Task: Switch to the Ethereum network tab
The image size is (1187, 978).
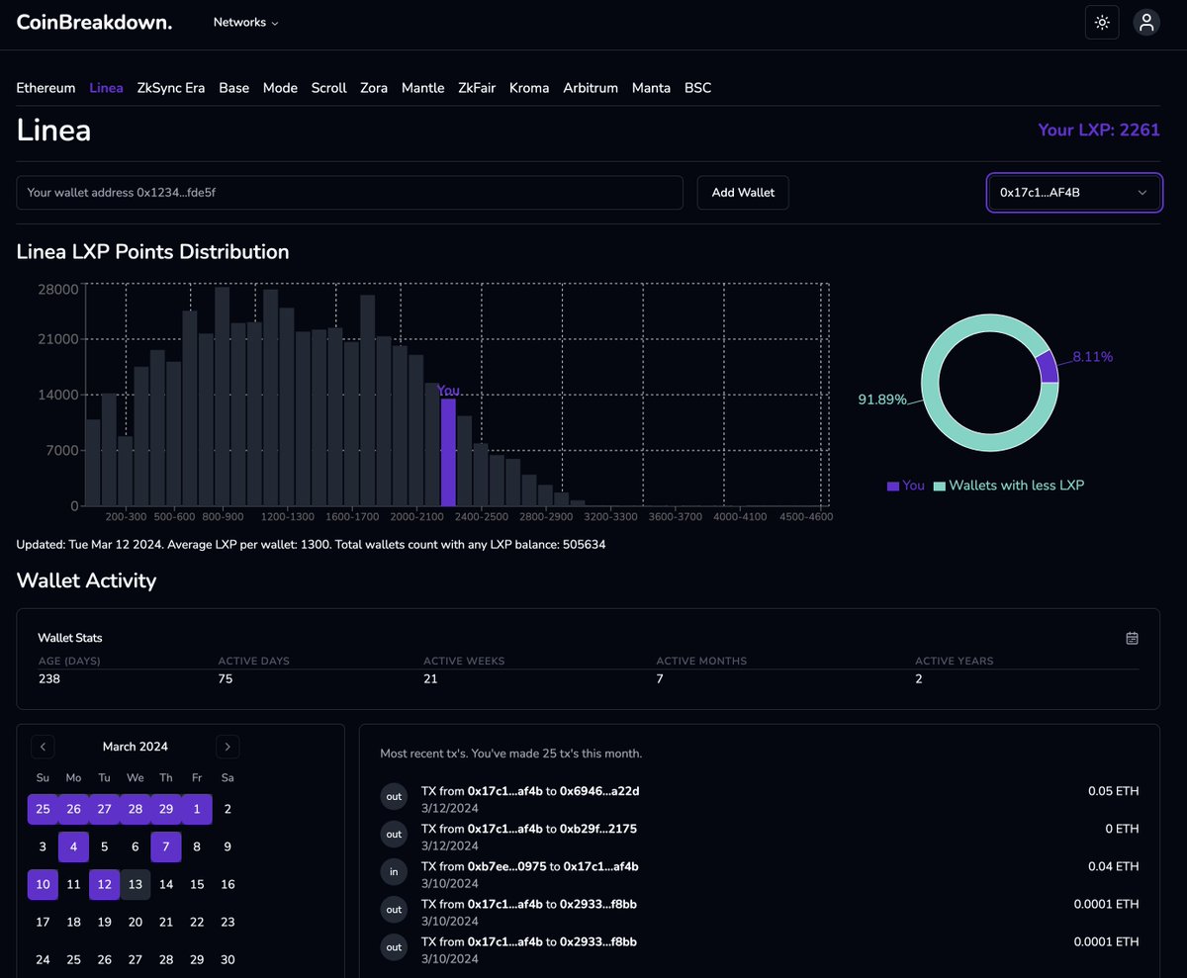Action: tap(46, 88)
